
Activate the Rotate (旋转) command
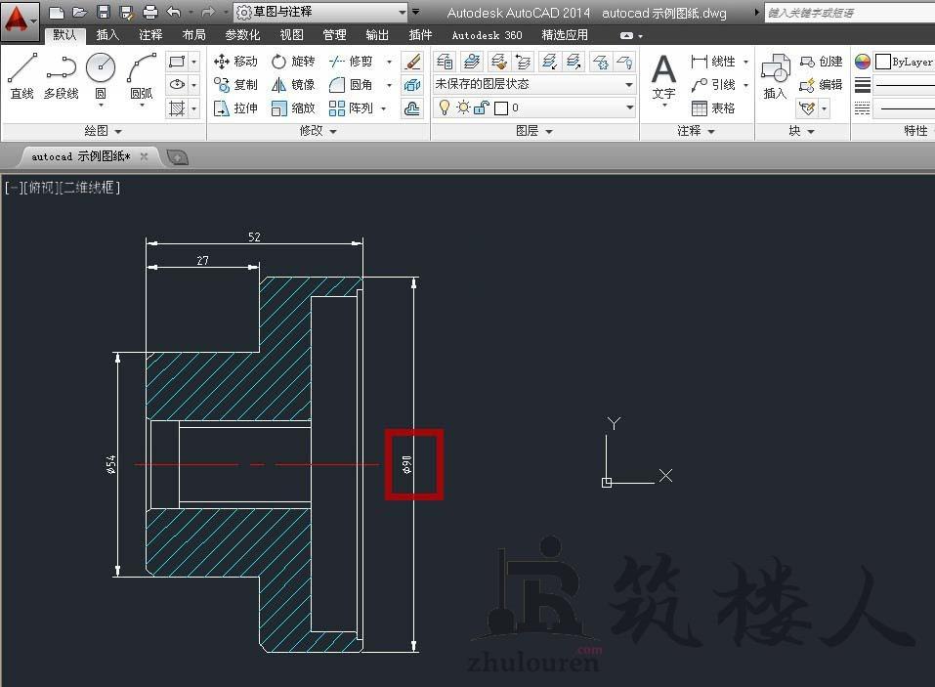pyautogui.click(x=293, y=62)
